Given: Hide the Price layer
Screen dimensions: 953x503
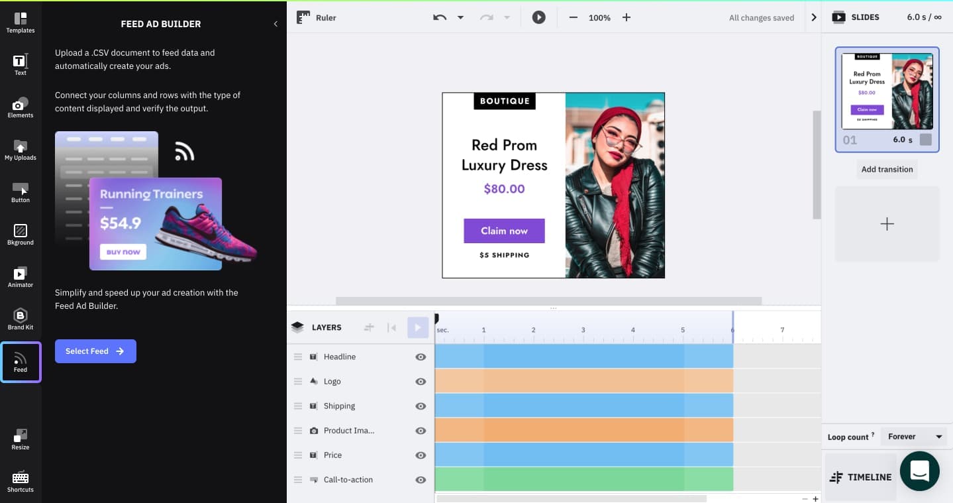Looking at the screenshot, I should pyautogui.click(x=421, y=455).
